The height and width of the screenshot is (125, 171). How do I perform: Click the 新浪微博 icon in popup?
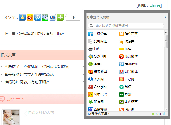121,57
